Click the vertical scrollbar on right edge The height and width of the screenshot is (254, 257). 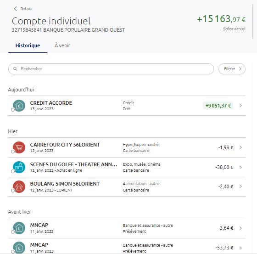tap(253, 22)
